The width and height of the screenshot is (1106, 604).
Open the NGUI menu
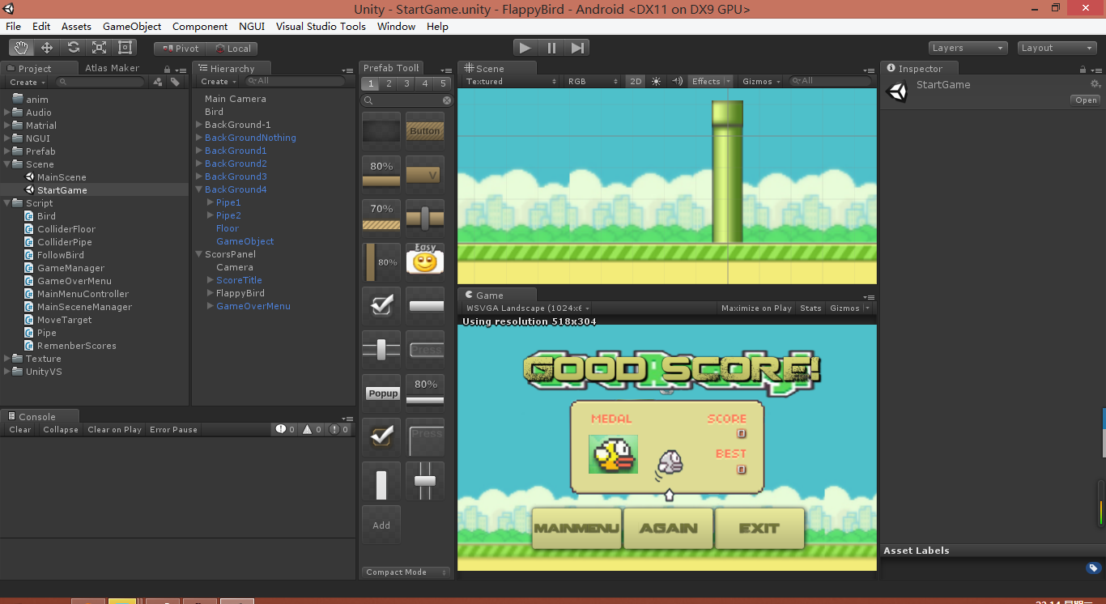click(x=251, y=26)
